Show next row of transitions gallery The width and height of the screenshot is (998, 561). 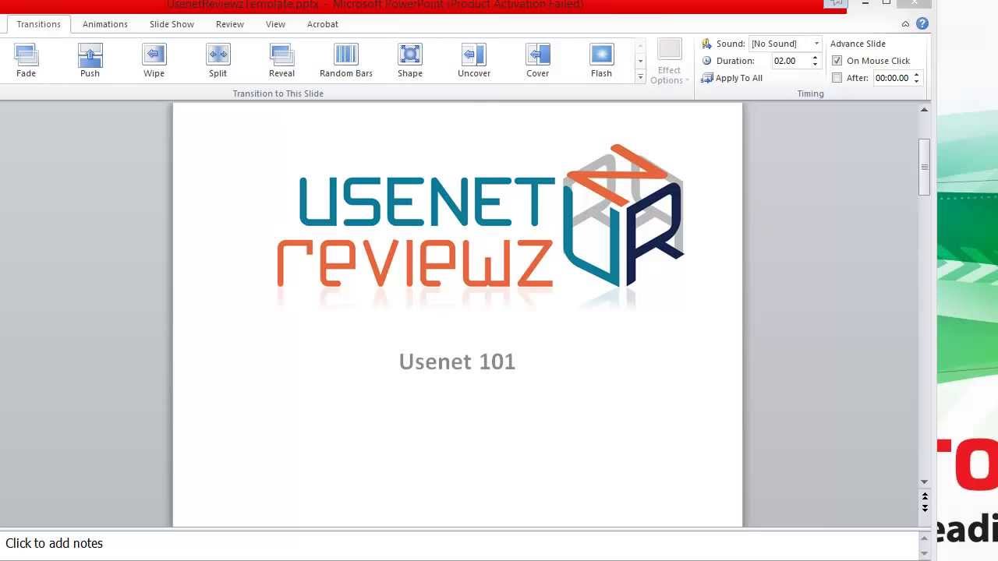pos(641,61)
